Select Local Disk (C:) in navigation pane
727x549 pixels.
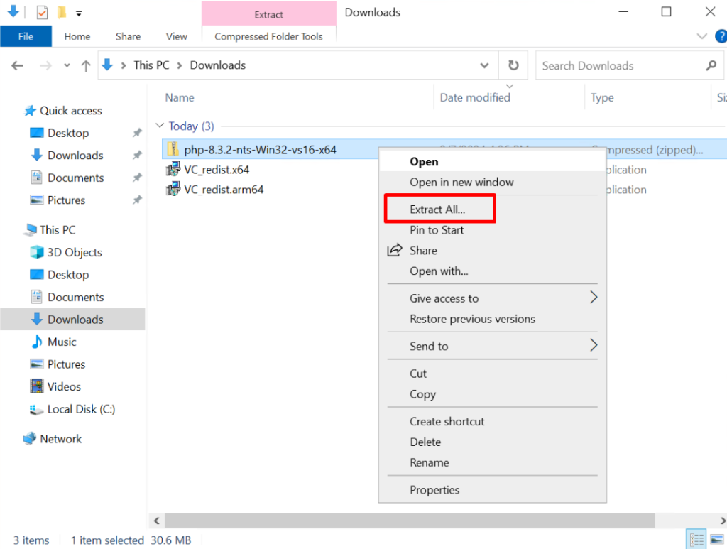tap(80, 409)
